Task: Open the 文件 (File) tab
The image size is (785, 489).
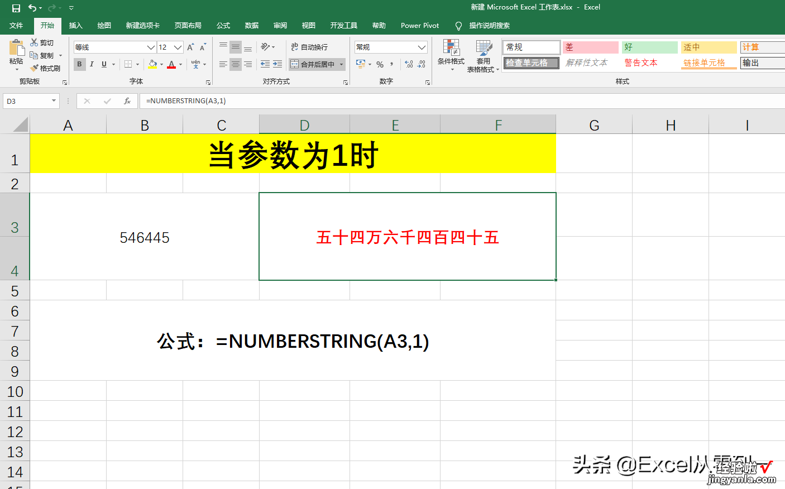Action: point(16,26)
